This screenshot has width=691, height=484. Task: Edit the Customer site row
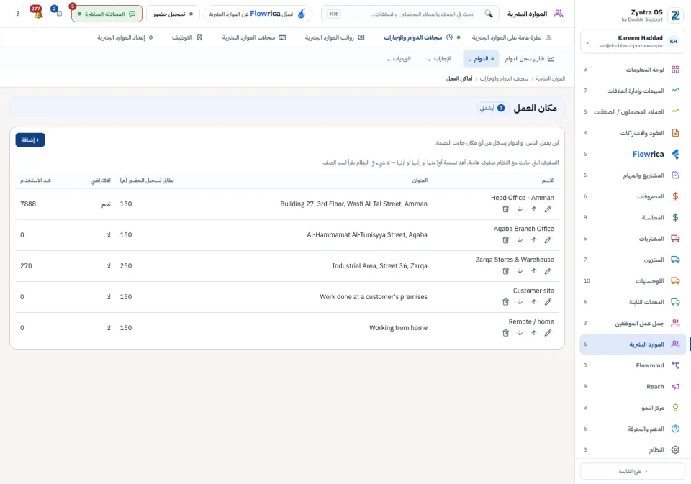pos(548,302)
